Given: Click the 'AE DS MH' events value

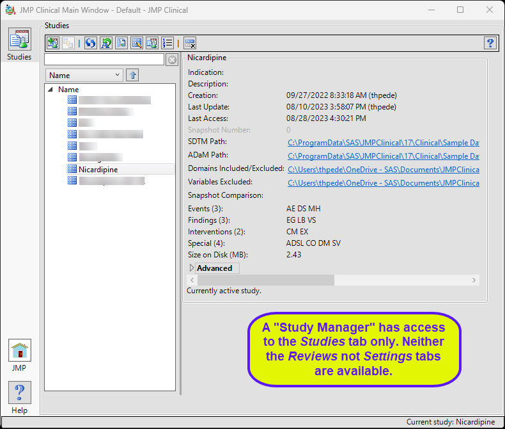Looking at the screenshot, I should pos(304,209).
